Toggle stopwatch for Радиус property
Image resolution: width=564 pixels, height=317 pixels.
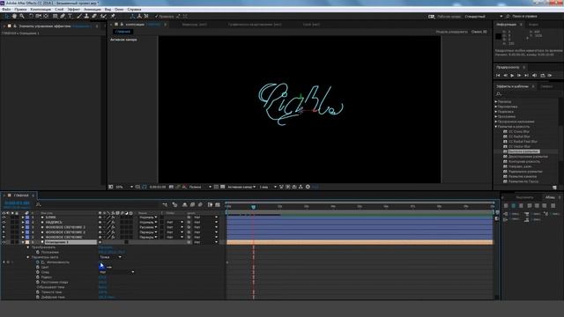[38, 277]
